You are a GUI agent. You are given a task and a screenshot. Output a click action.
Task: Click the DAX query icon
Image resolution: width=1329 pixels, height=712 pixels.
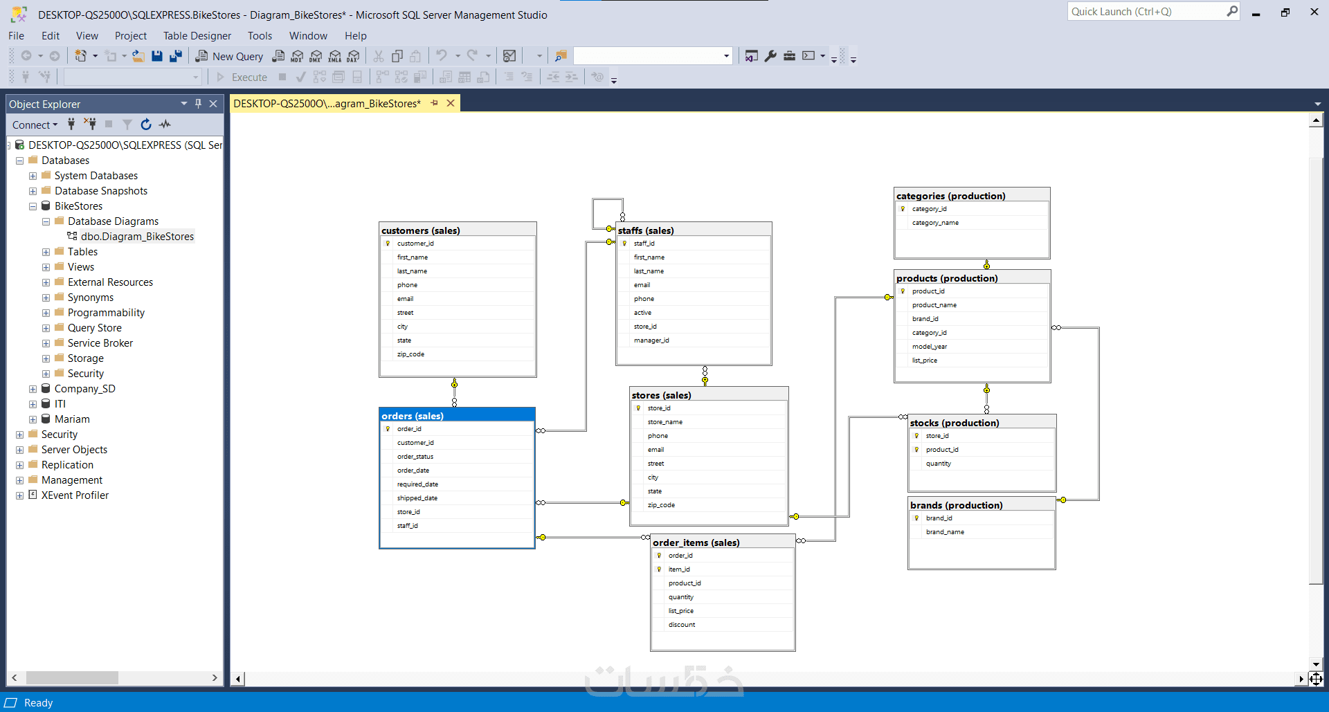(x=353, y=56)
